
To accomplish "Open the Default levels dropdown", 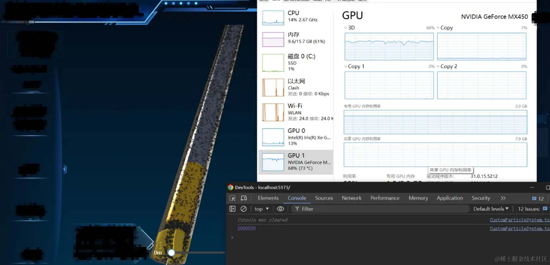I will (x=491, y=209).
